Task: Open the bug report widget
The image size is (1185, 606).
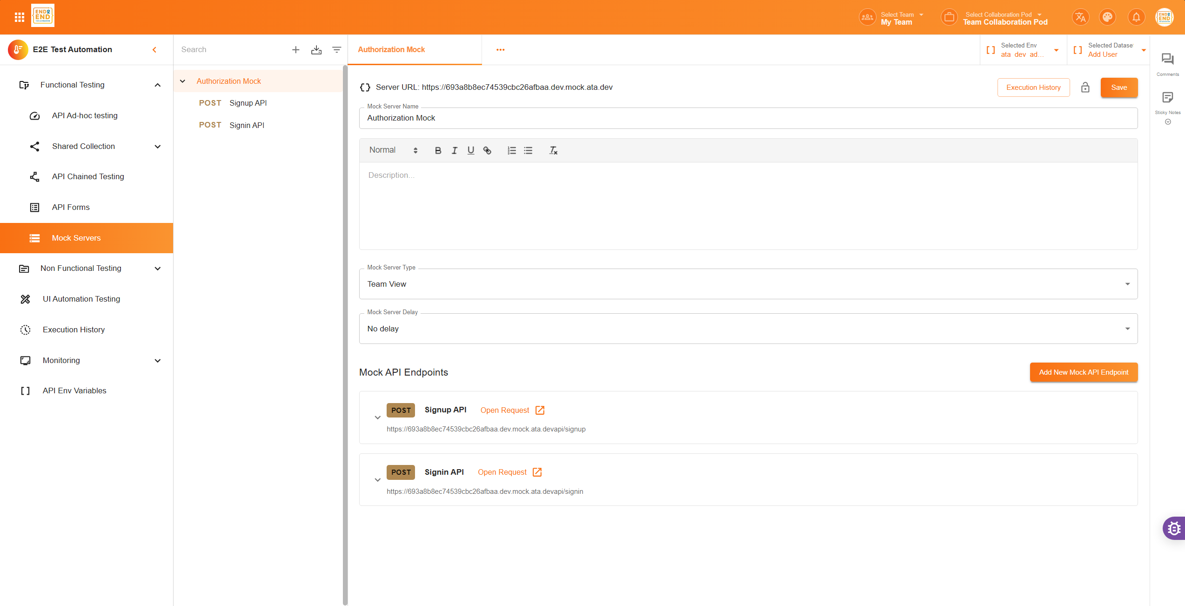Action: pos(1174,528)
